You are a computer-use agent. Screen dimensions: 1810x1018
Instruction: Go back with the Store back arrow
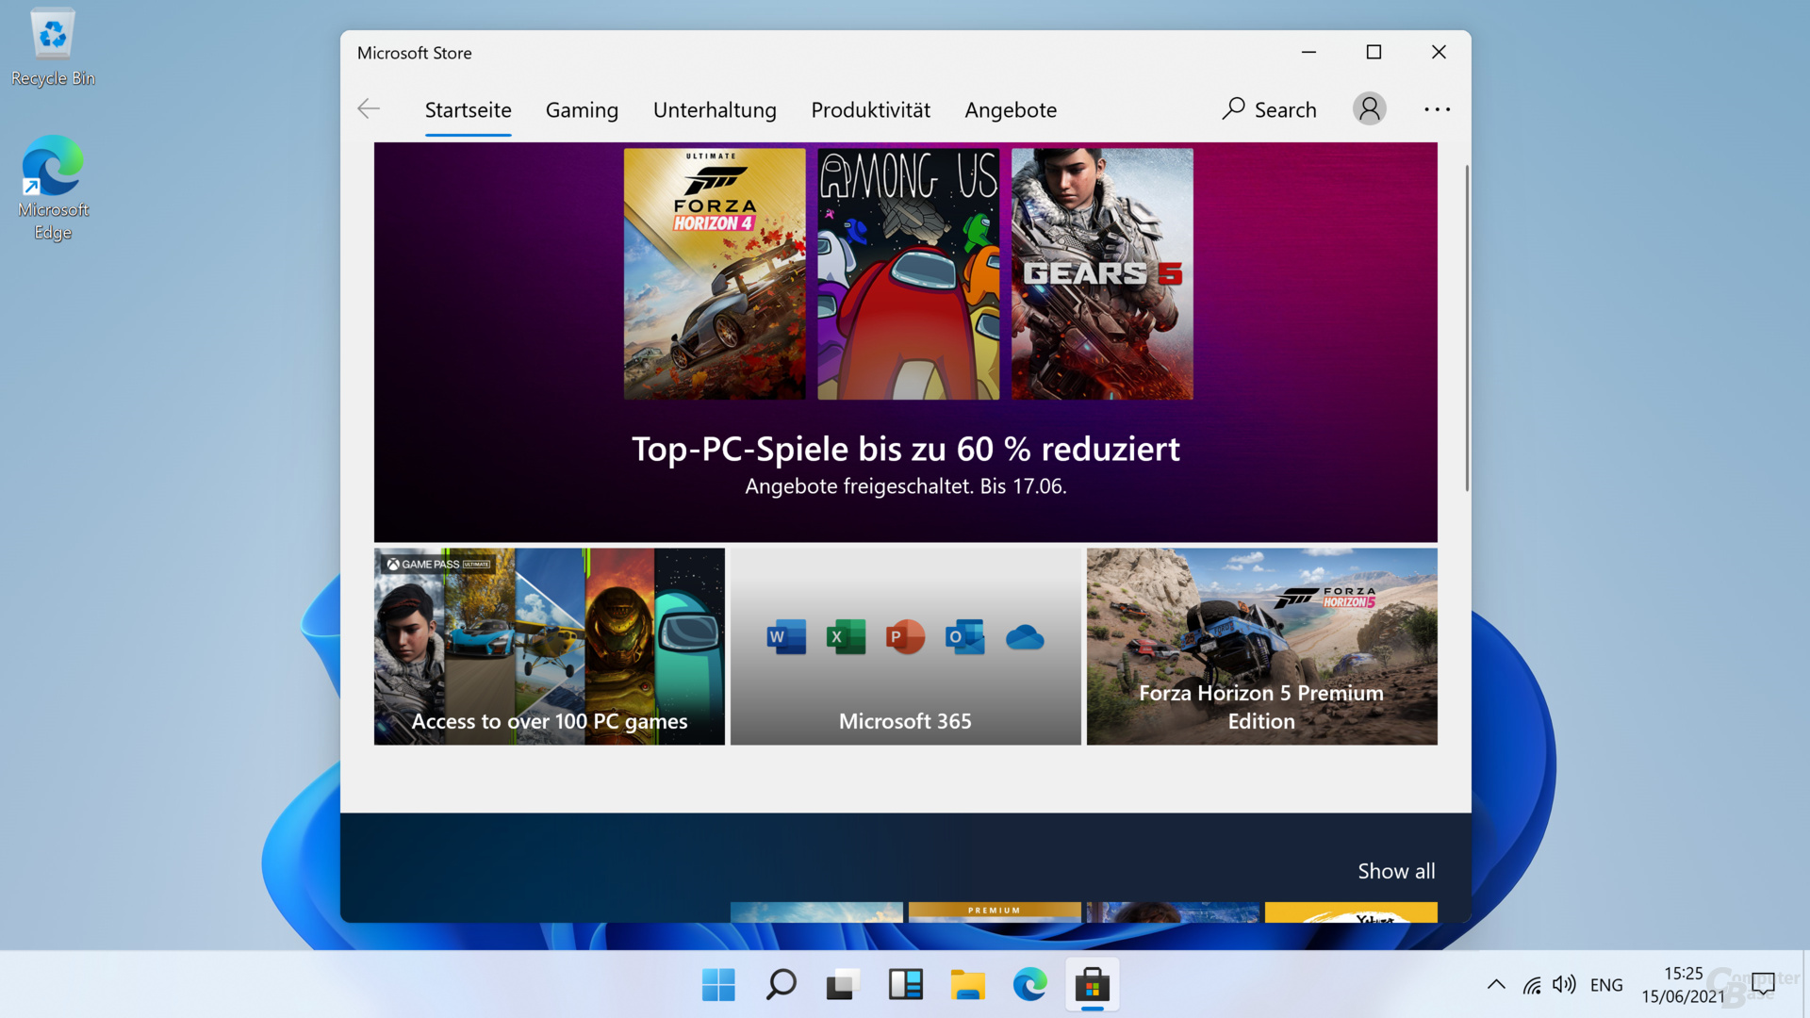pos(369,109)
